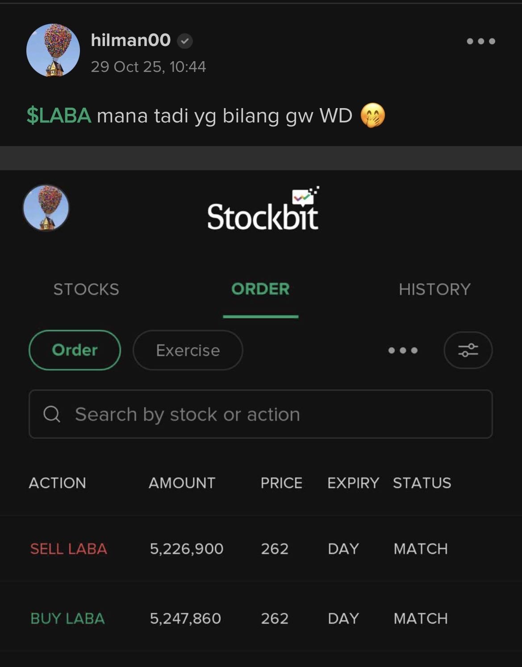522x667 pixels.
Task: Switch to the Exercise filter pill
Action: [188, 350]
